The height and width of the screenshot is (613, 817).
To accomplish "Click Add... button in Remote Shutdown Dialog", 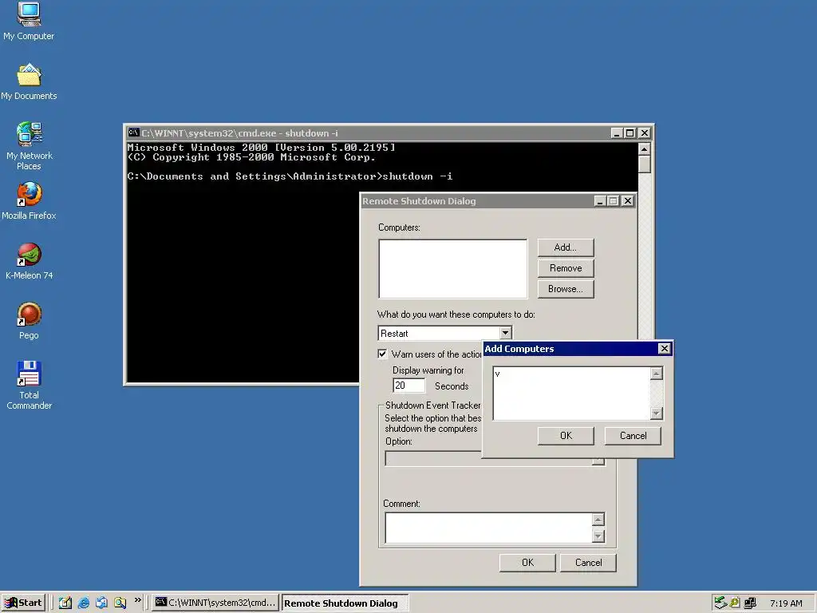I will pyautogui.click(x=566, y=247).
